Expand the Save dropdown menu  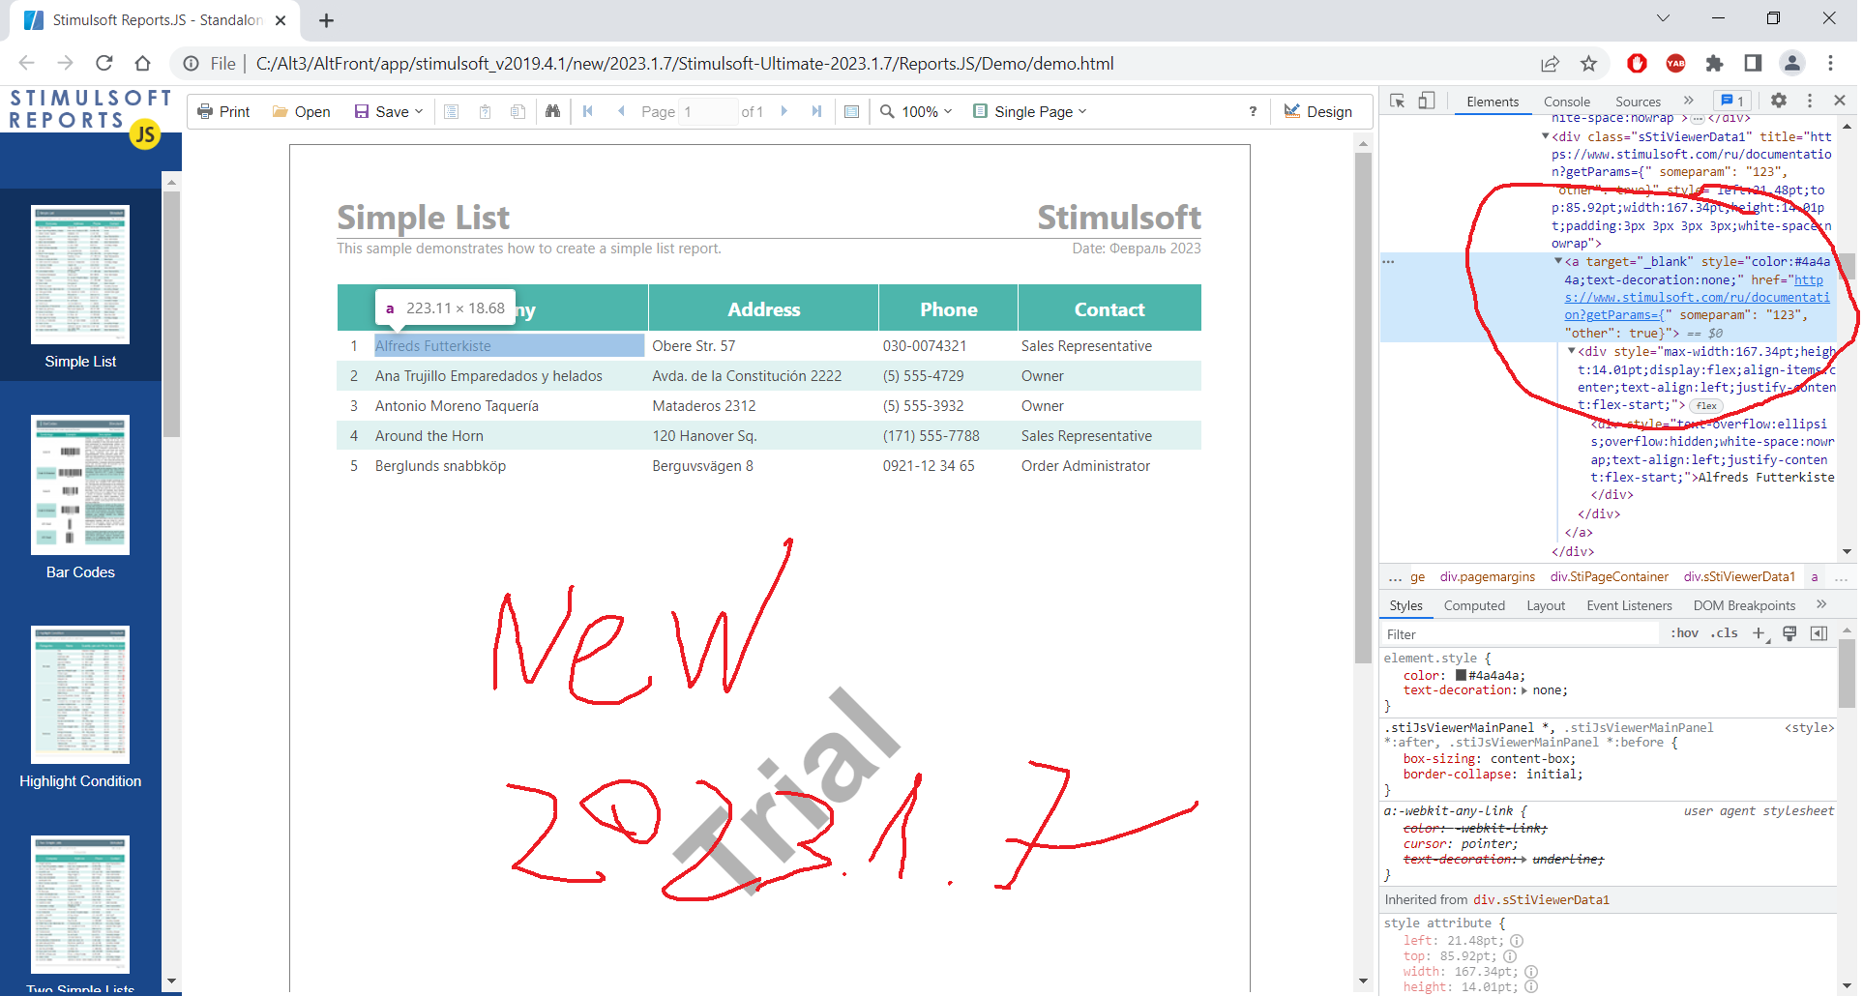[389, 111]
